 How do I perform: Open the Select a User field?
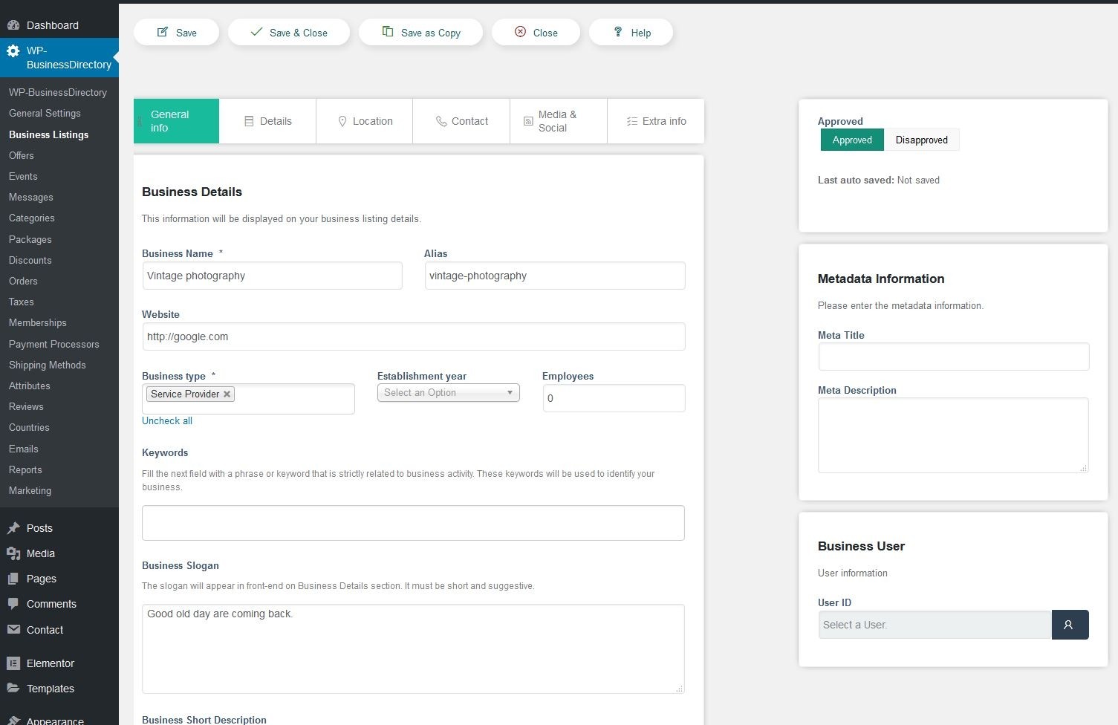(935, 625)
